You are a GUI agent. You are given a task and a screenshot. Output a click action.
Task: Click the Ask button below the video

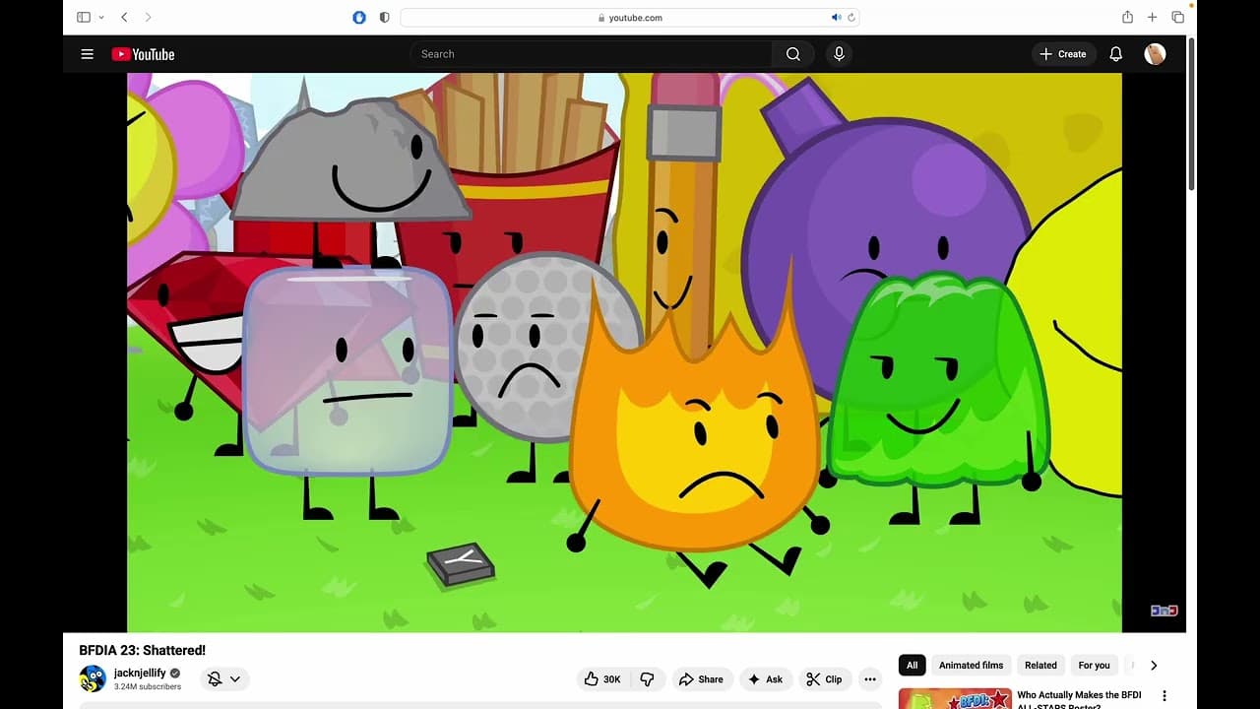(765, 678)
